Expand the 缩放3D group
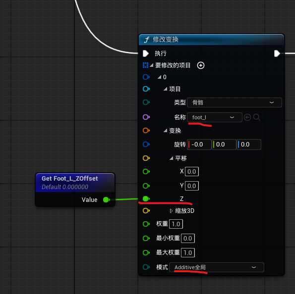The height and width of the screenshot is (294, 295). (x=171, y=211)
